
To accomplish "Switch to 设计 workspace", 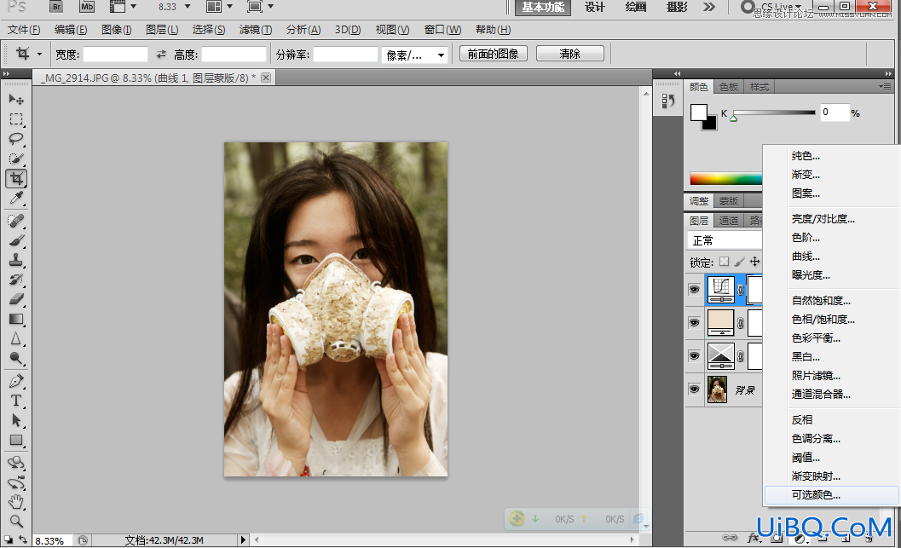I will point(595,7).
